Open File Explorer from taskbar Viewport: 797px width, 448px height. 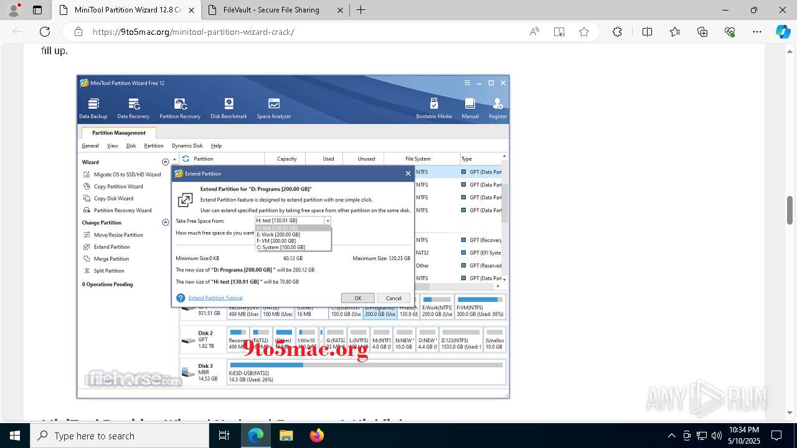(286, 436)
